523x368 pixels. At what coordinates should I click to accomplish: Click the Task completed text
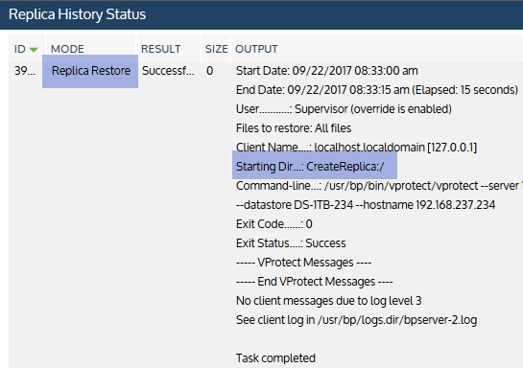tap(275, 358)
